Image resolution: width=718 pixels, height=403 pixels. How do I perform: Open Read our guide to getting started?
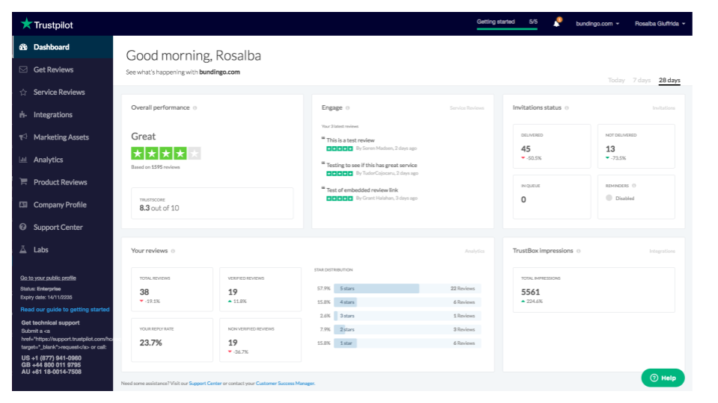[x=65, y=309]
